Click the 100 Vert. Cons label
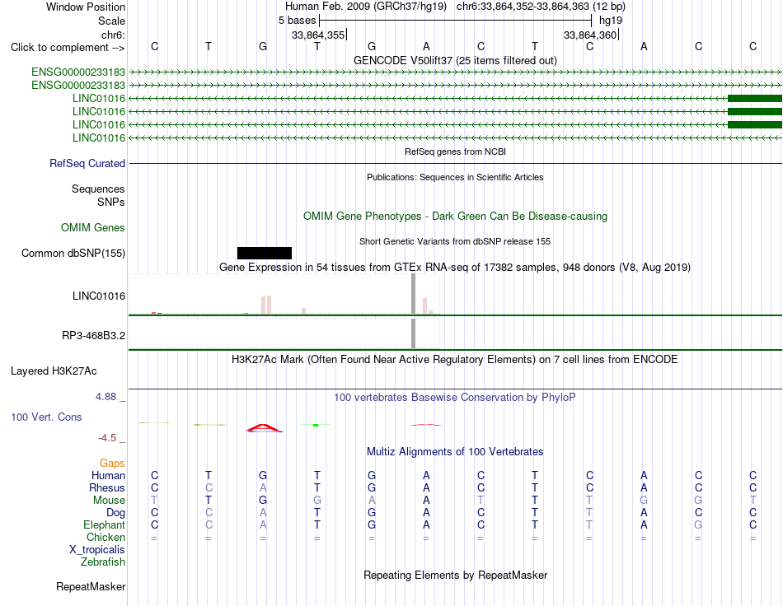The height and width of the screenshot is (606, 783). pos(46,417)
